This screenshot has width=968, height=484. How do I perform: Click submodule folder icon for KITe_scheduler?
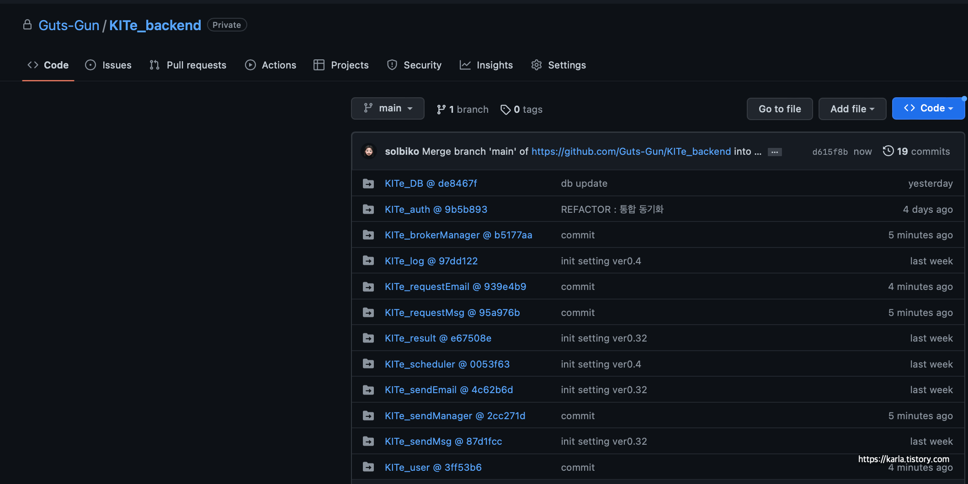[368, 364]
